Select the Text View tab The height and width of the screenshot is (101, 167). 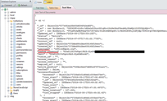(x=67, y=8)
